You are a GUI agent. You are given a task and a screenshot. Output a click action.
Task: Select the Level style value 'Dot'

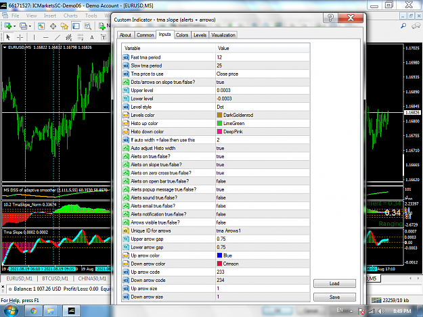pyautogui.click(x=262, y=107)
